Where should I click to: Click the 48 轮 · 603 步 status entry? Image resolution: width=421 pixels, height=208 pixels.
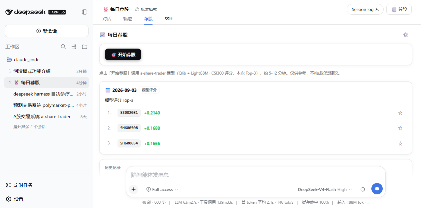tap(154, 202)
